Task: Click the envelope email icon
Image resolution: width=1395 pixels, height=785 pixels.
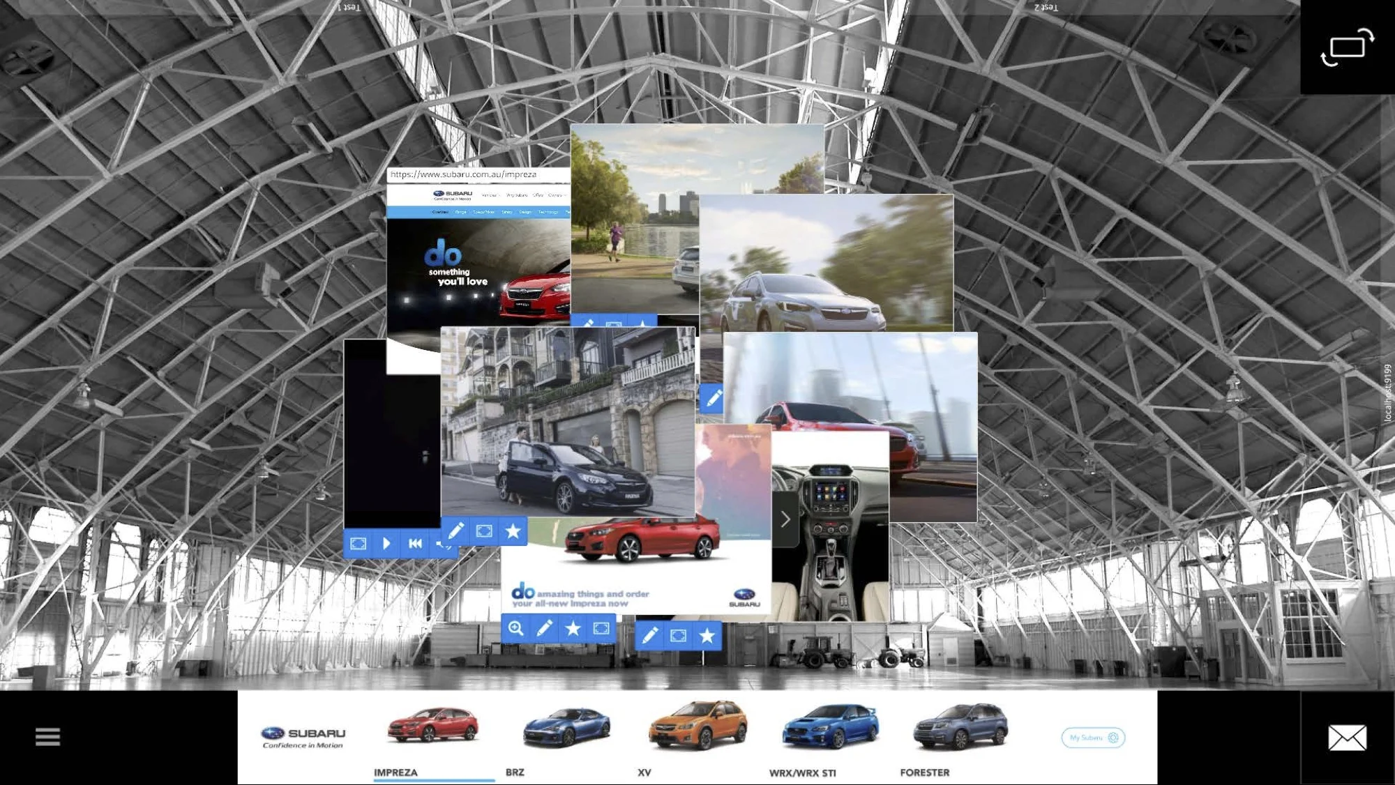Action: pos(1347,738)
